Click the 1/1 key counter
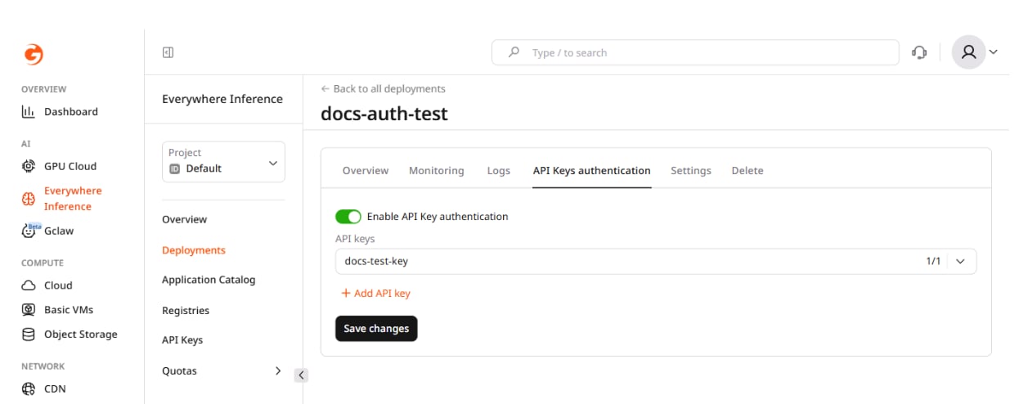Image resolution: width=1028 pixels, height=404 pixels. (x=933, y=262)
